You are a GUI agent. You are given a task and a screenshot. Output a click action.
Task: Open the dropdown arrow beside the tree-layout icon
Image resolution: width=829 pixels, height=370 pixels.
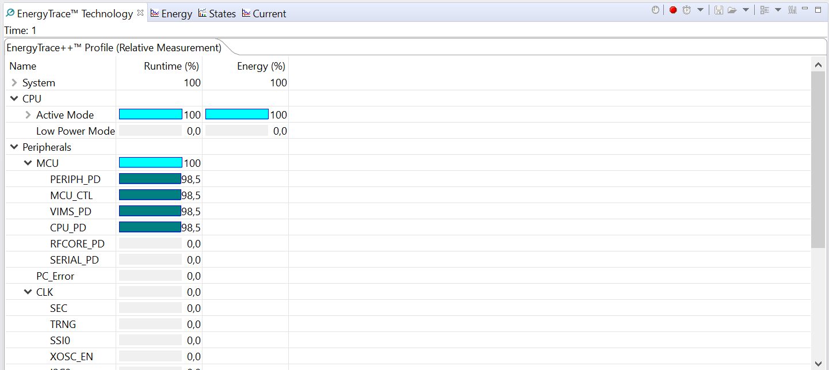pos(778,10)
